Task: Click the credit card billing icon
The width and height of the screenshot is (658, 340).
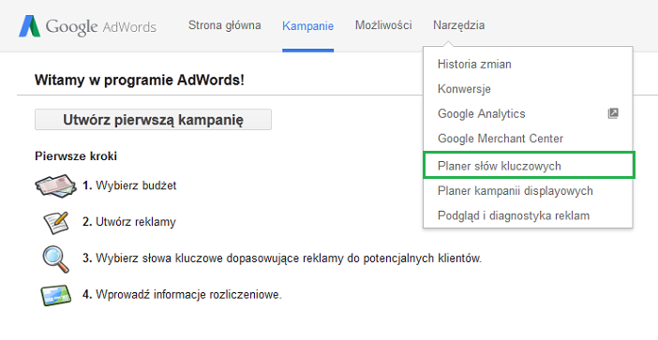Action: pyautogui.click(x=56, y=295)
